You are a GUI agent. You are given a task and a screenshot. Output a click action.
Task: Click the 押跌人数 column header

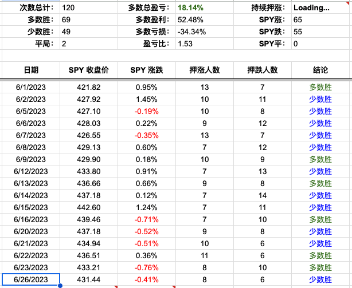(x=263, y=70)
